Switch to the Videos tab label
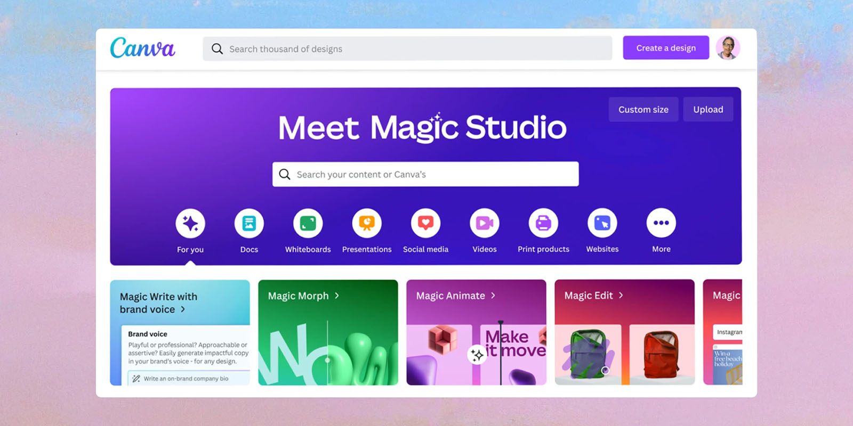Image resolution: width=853 pixels, height=426 pixels. point(485,249)
